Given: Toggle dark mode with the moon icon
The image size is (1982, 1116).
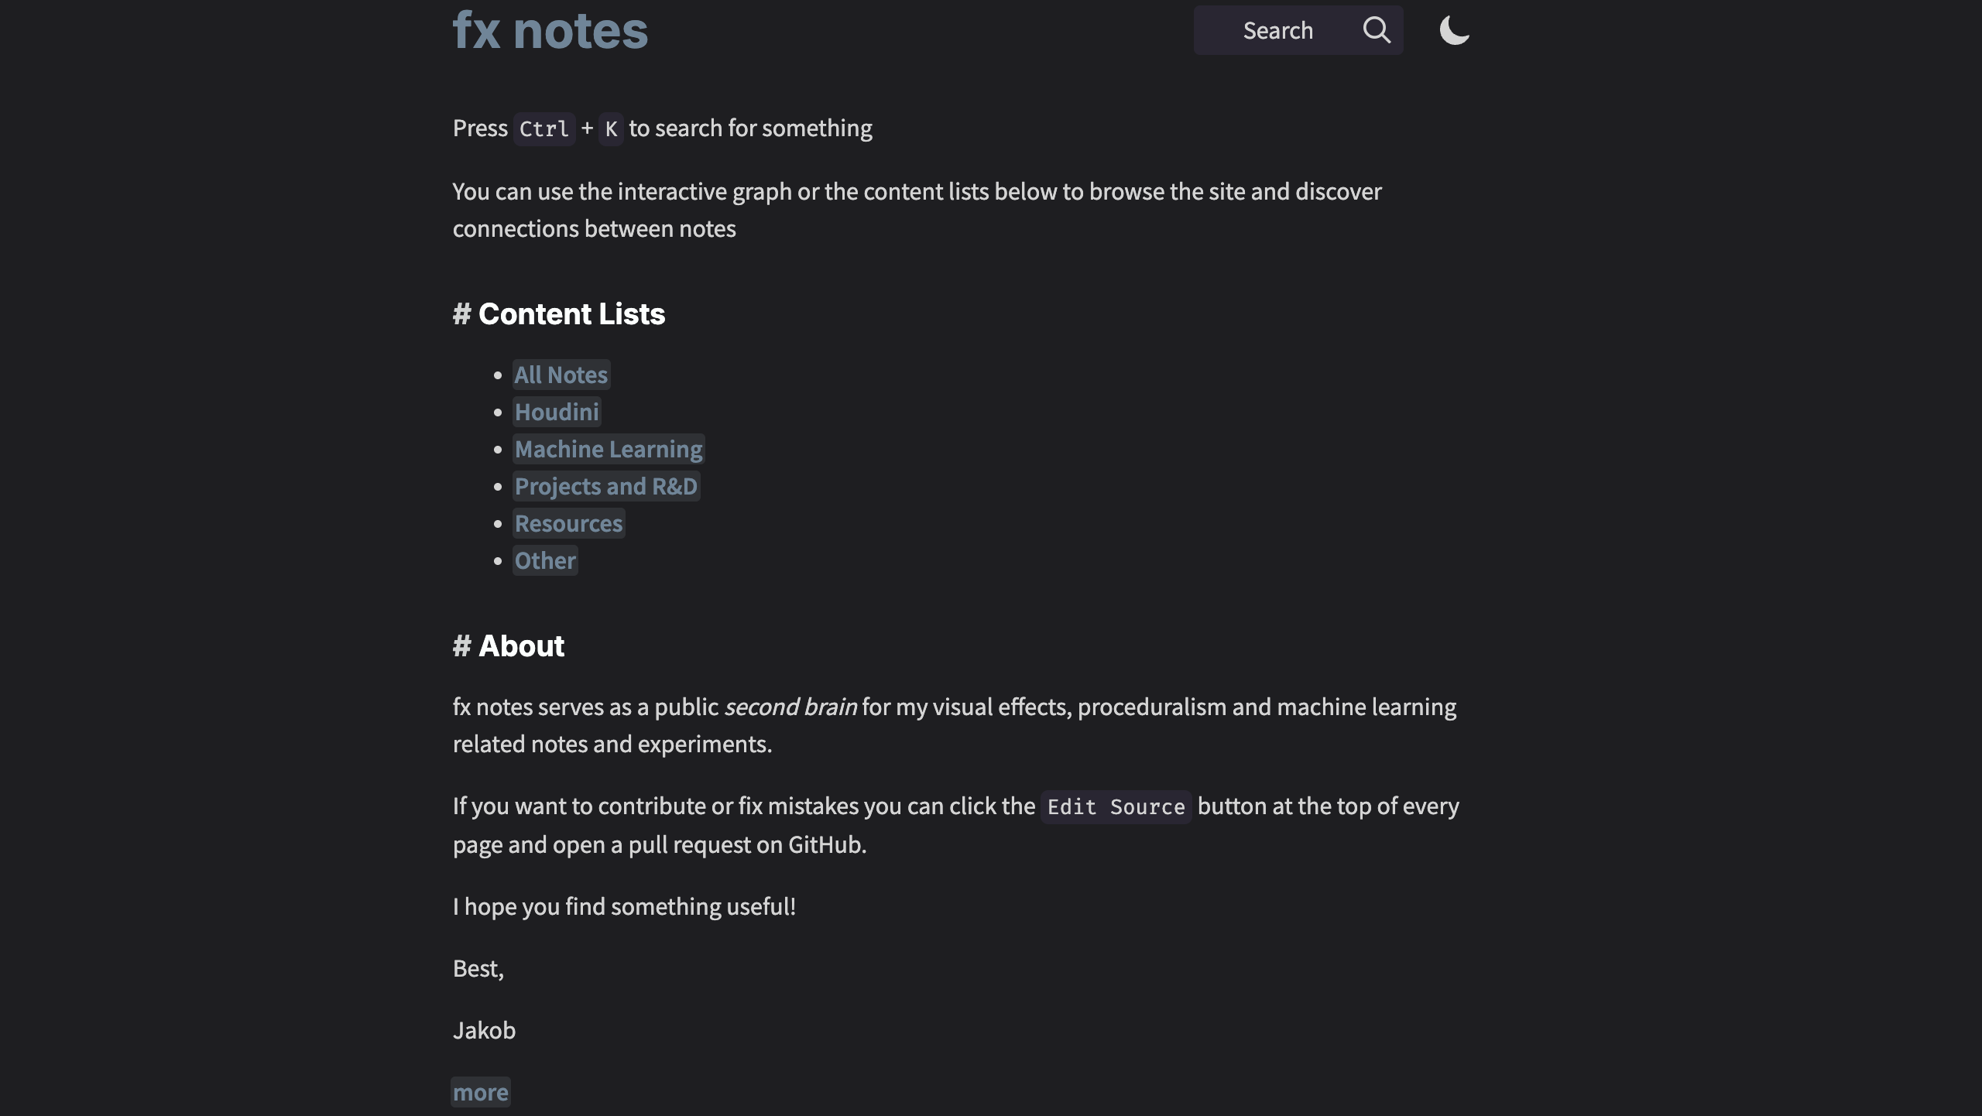Looking at the screenshot, I should [1454, 30].
